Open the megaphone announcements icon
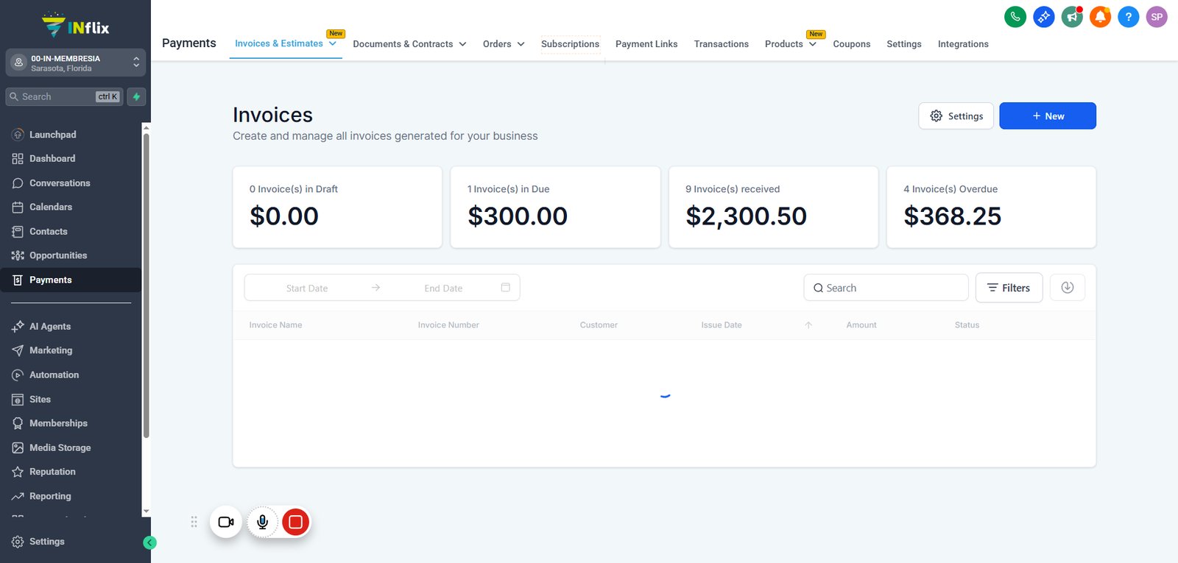 click(1072, 17)
